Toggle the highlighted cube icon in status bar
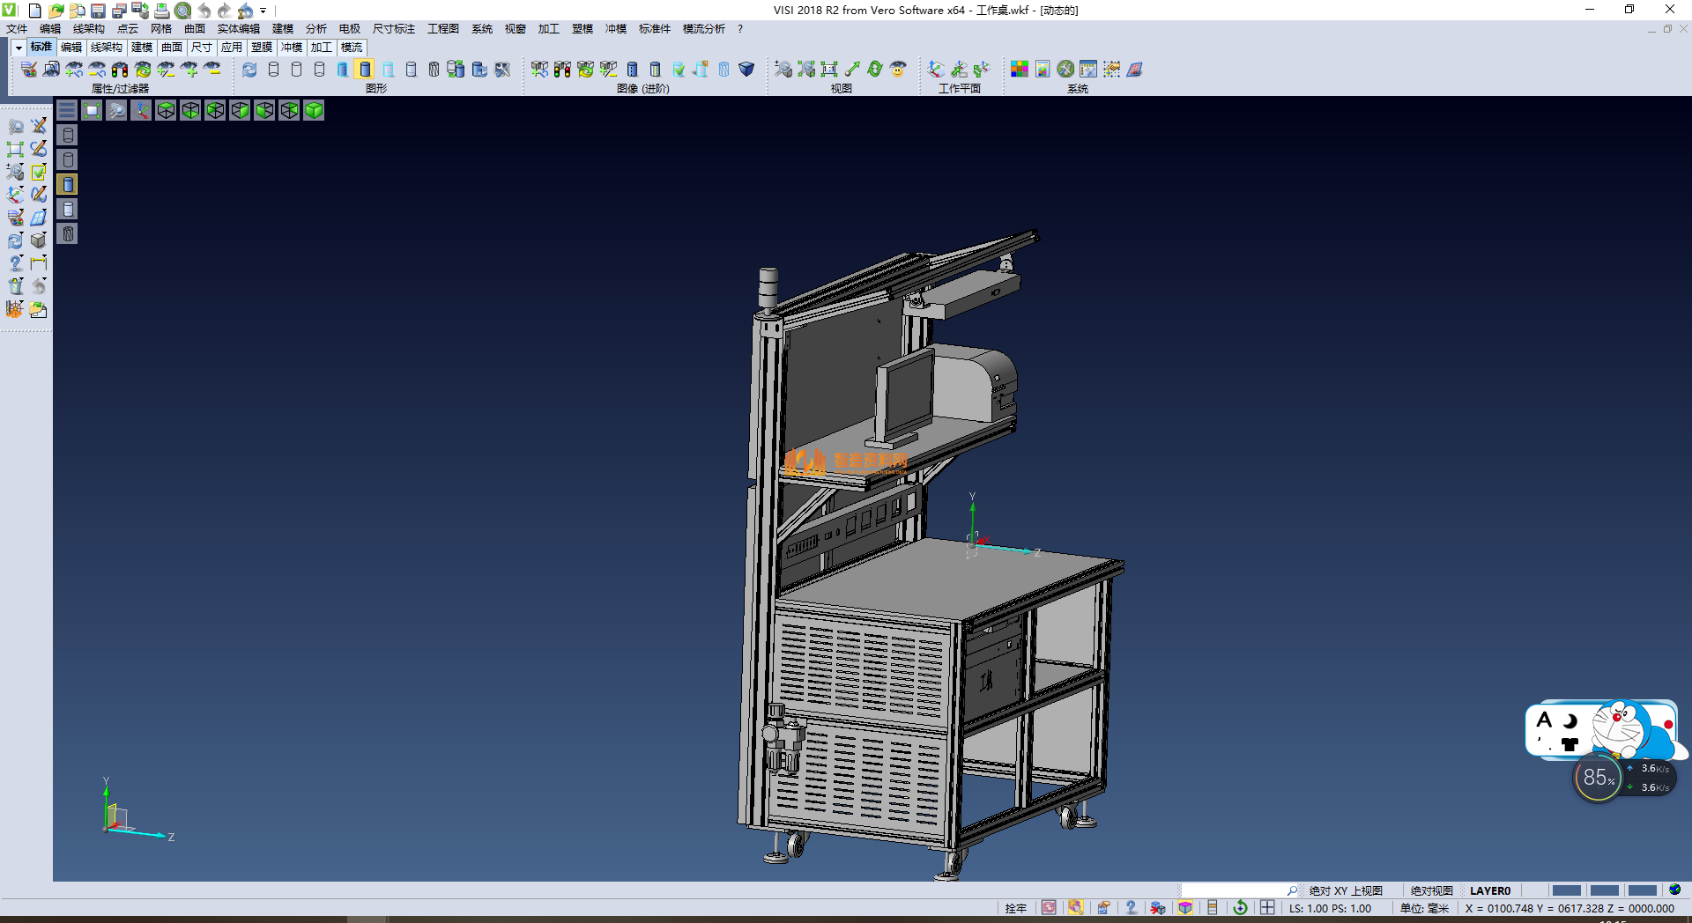The height and width of the screenshot is (923, 1692). (1185, 908)
